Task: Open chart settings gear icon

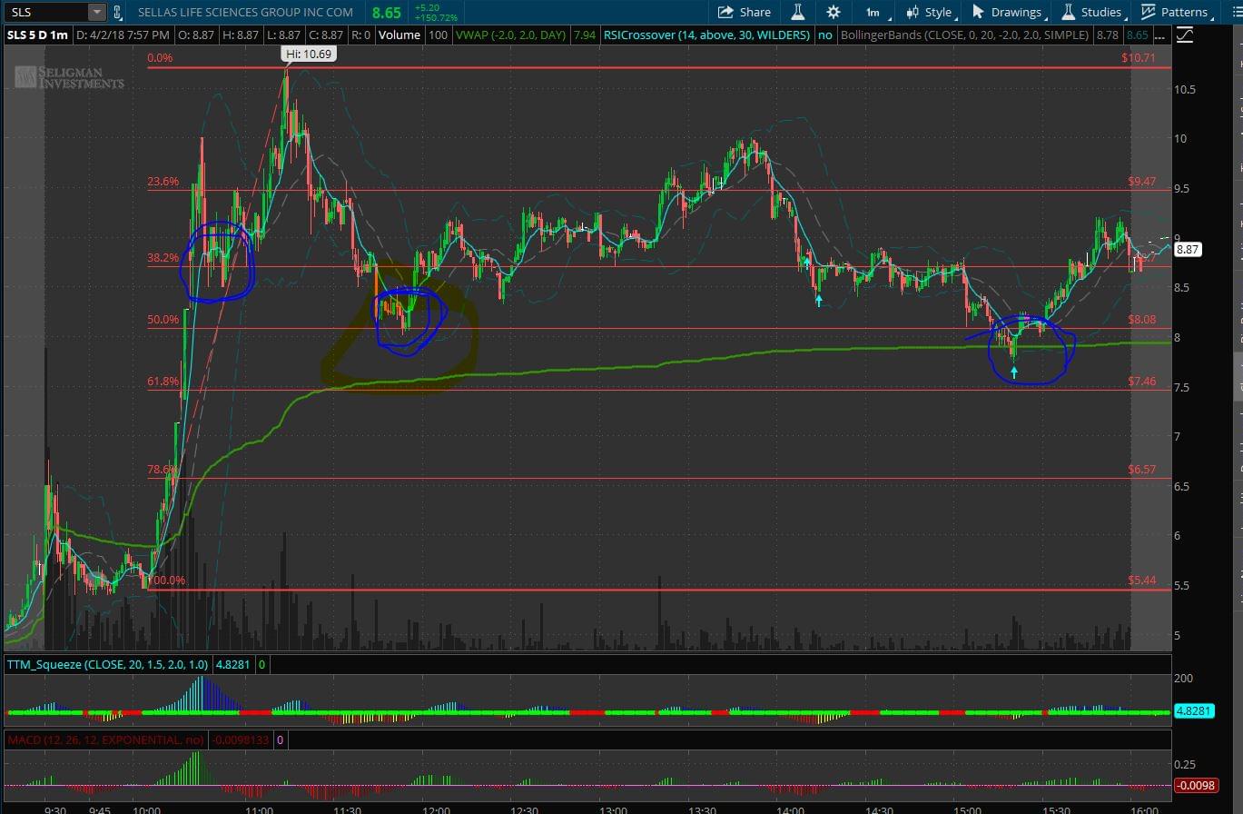Action: click(x=833, y=12)
